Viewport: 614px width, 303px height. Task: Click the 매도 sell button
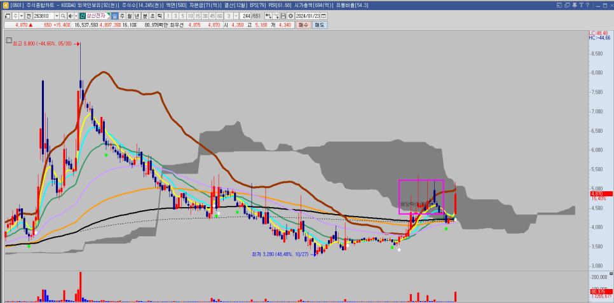(320, 25)
